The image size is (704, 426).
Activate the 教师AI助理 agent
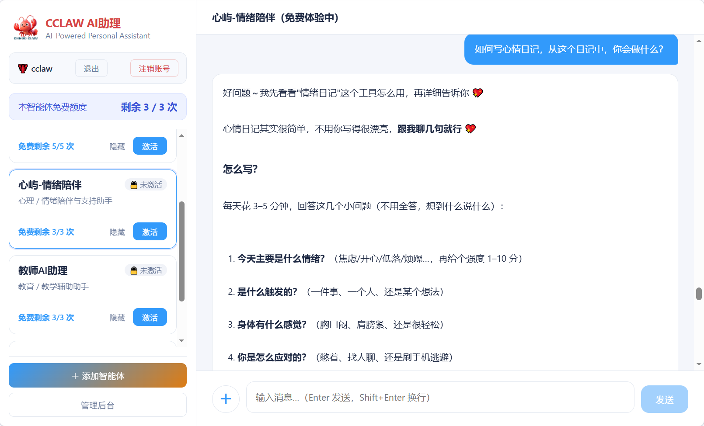coord(150,317)
